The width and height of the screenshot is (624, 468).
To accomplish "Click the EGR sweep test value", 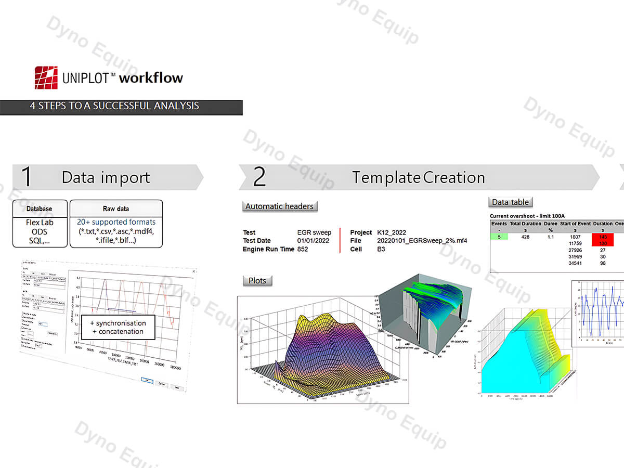I will tap(314, 232).
